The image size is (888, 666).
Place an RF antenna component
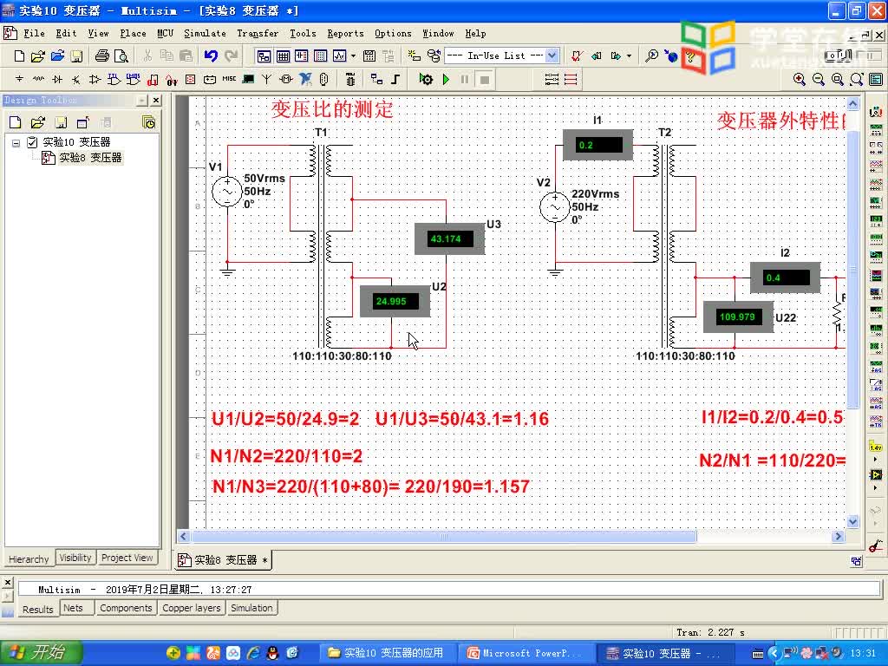[267, 79]
